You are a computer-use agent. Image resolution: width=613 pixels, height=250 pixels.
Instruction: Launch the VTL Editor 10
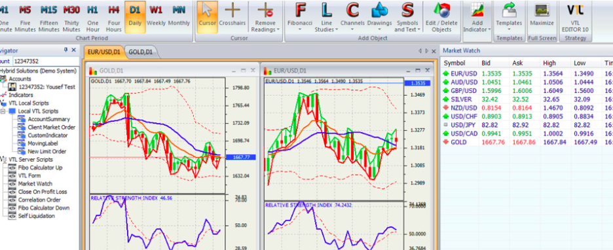(575, 18)
